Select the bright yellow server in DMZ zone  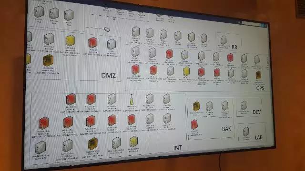[x=70, y=40]
